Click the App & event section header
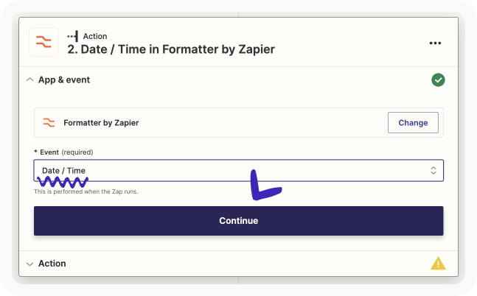Screen dimensions: 477x296 click(64, 80)
